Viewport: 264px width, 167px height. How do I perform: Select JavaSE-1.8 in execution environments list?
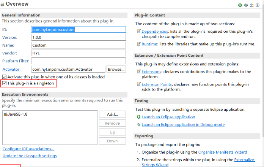click(17, 114)
